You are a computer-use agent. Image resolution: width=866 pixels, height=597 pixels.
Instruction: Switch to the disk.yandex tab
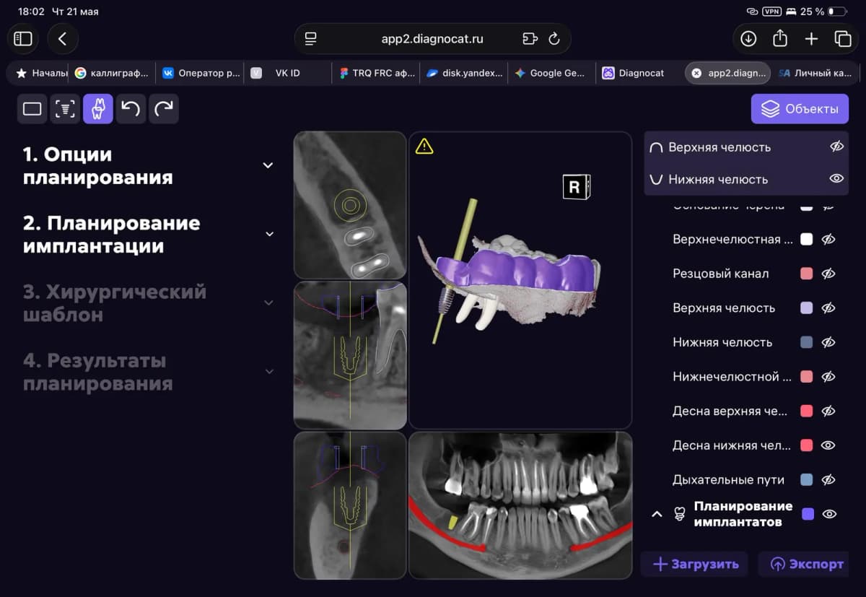464,73
